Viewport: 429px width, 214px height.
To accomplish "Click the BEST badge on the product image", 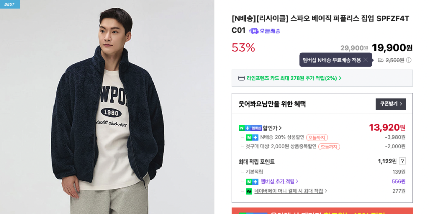I will [x=10, y=4].
